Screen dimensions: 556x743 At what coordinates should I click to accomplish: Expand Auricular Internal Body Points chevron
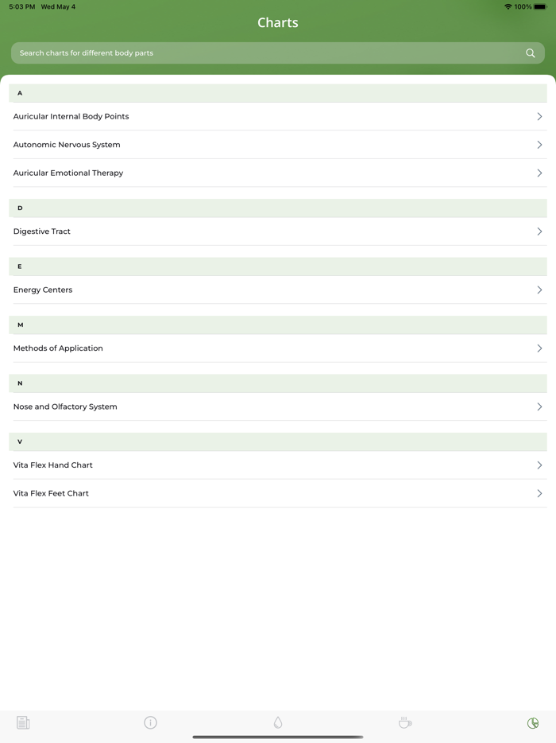click(539, 116)
